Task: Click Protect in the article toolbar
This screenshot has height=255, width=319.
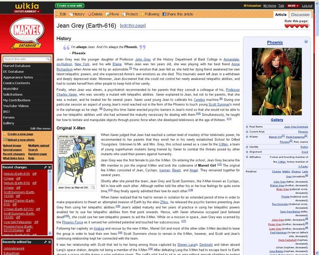Action: [x=130, y=14]
